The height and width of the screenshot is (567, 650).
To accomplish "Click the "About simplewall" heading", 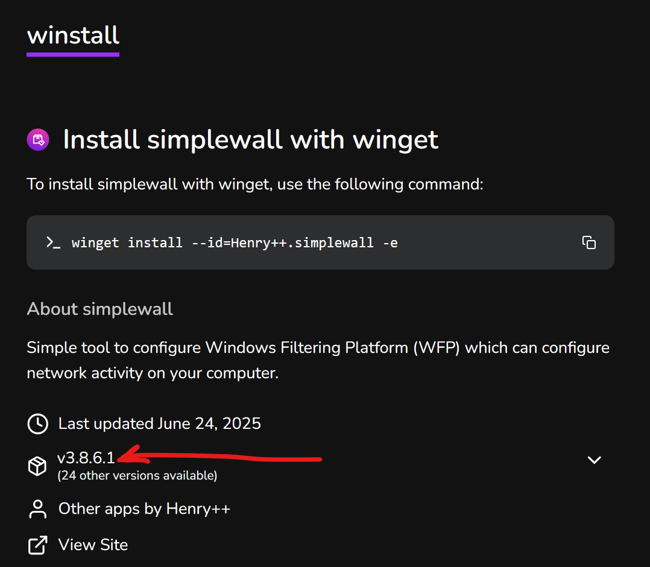I will click(x=100, y=309).
